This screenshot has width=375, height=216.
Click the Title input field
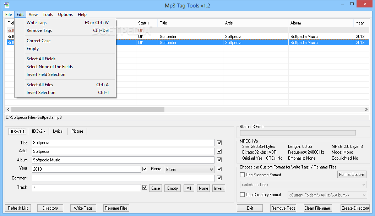coord(123,143)
